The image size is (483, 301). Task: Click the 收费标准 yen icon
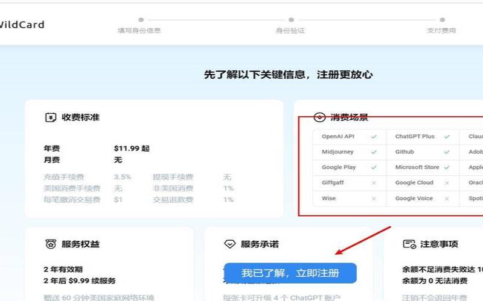51,117
